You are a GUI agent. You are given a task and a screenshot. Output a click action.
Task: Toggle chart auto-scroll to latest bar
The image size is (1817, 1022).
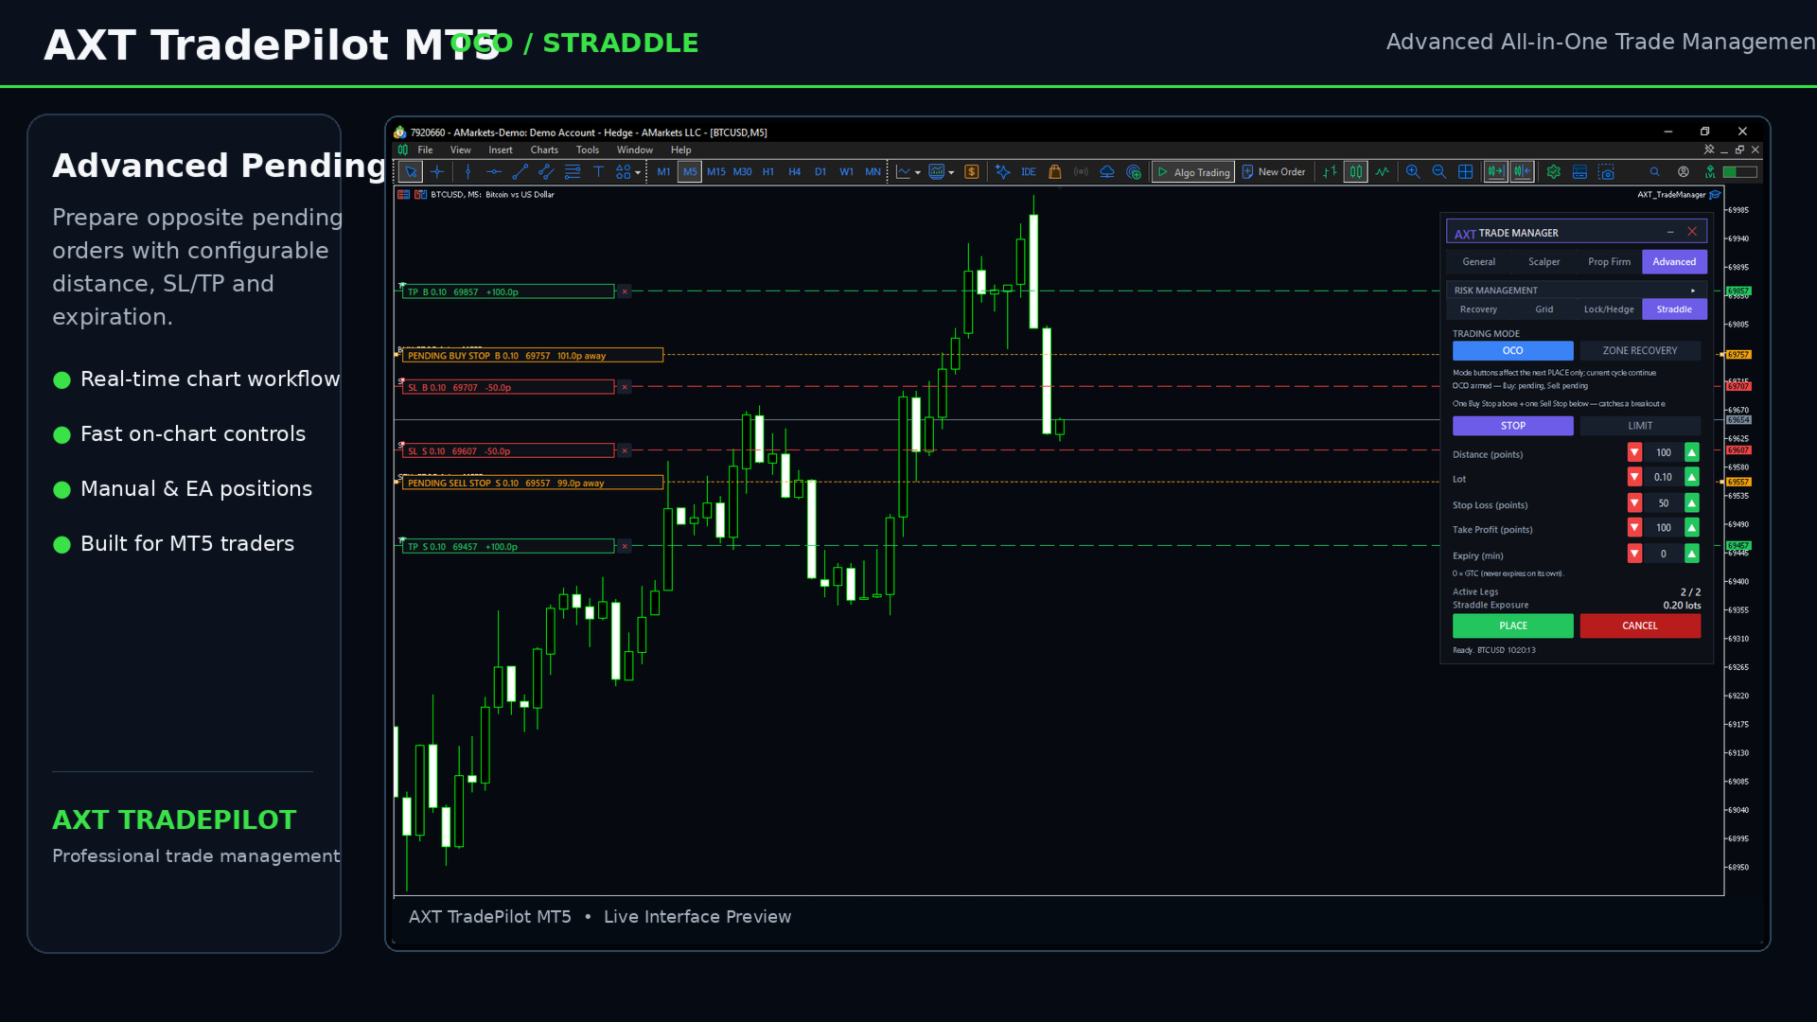1496,172
